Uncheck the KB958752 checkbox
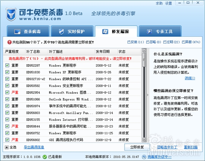This screenshot has width=205, height=161. pyautogui.click(x=7, y=133)
